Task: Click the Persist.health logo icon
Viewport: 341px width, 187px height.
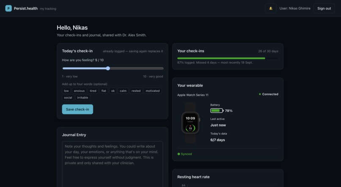Action: tap(8, 8)
